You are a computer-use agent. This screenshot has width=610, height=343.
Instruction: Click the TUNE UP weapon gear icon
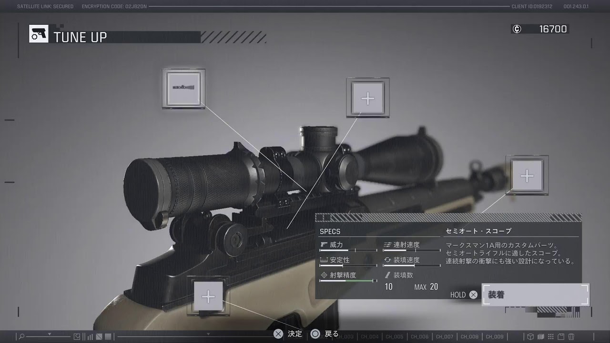[x=39, y=34]
